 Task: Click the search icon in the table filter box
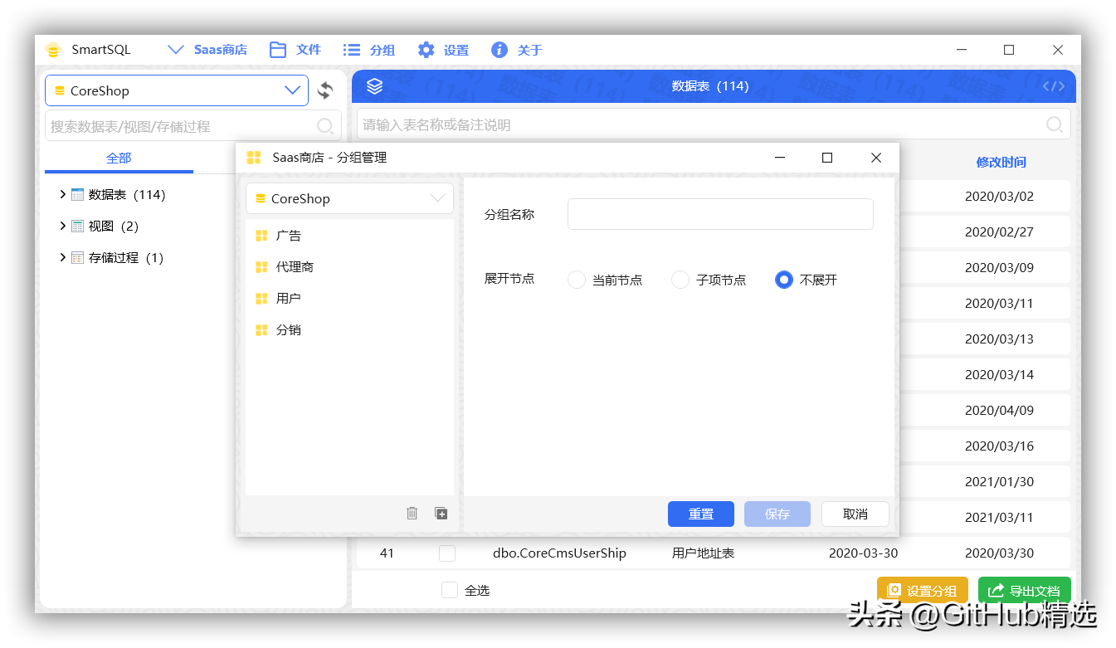click(1055, 124)
